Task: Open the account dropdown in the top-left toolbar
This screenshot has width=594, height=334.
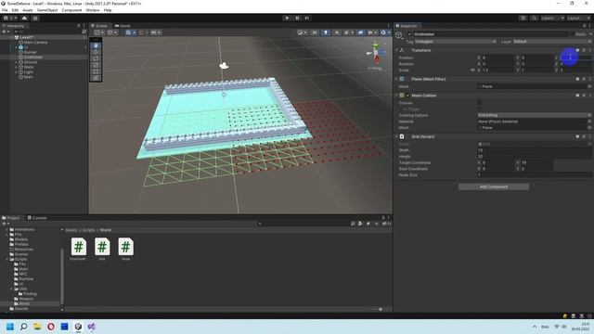Action: [x=9, y=18]
